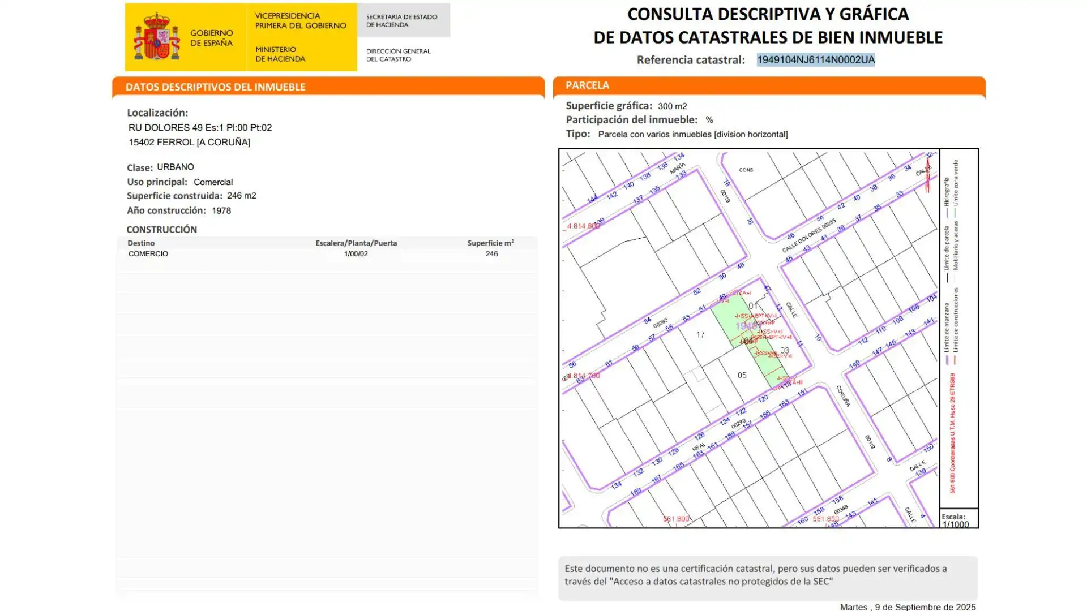
Task: Click the Escalera/Planta/Puerta column header
Action: [x=356, y=243]
